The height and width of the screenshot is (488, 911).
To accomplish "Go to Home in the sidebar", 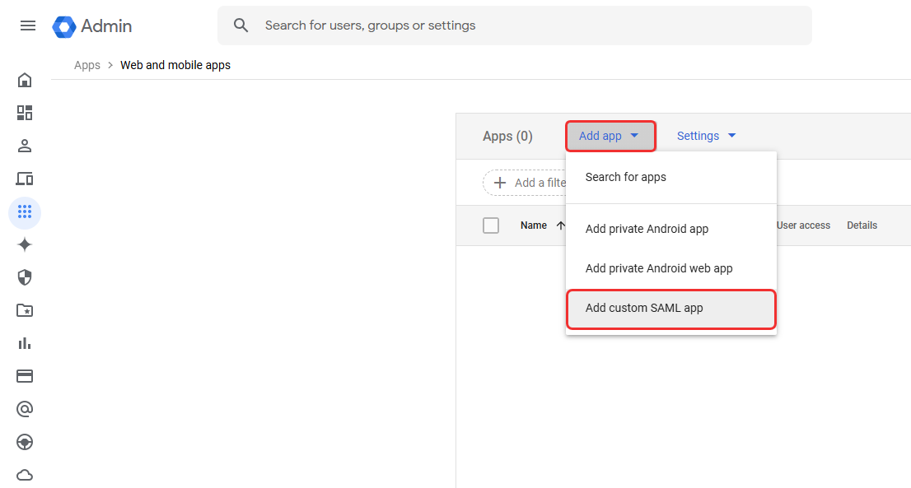I will point(25,80).
